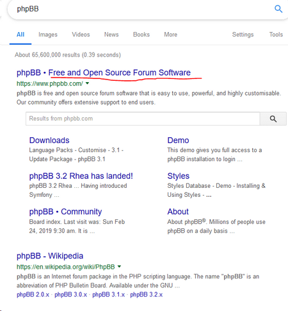Follow the 'phpBB 3.2 Rhea has landed!' link
Screen dimensions: 288x311
pos(81,176)
